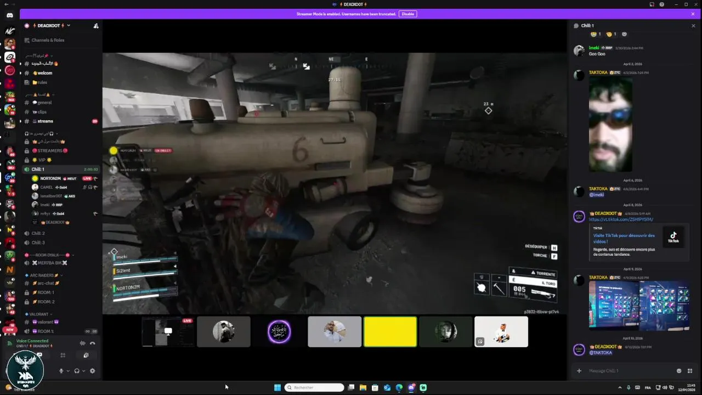Screen dimensions: 702x395
Task: Select the locked STREAMERS voice channel
Action: [60, 150]
